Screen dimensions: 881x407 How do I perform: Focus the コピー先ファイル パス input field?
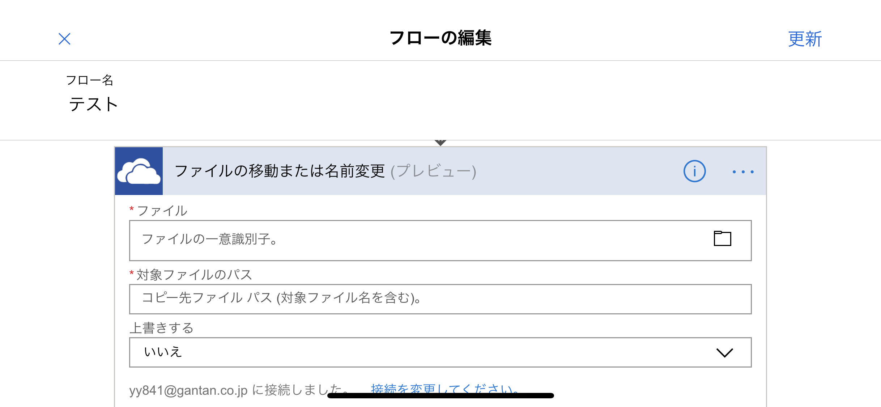[x=440, y=299]
